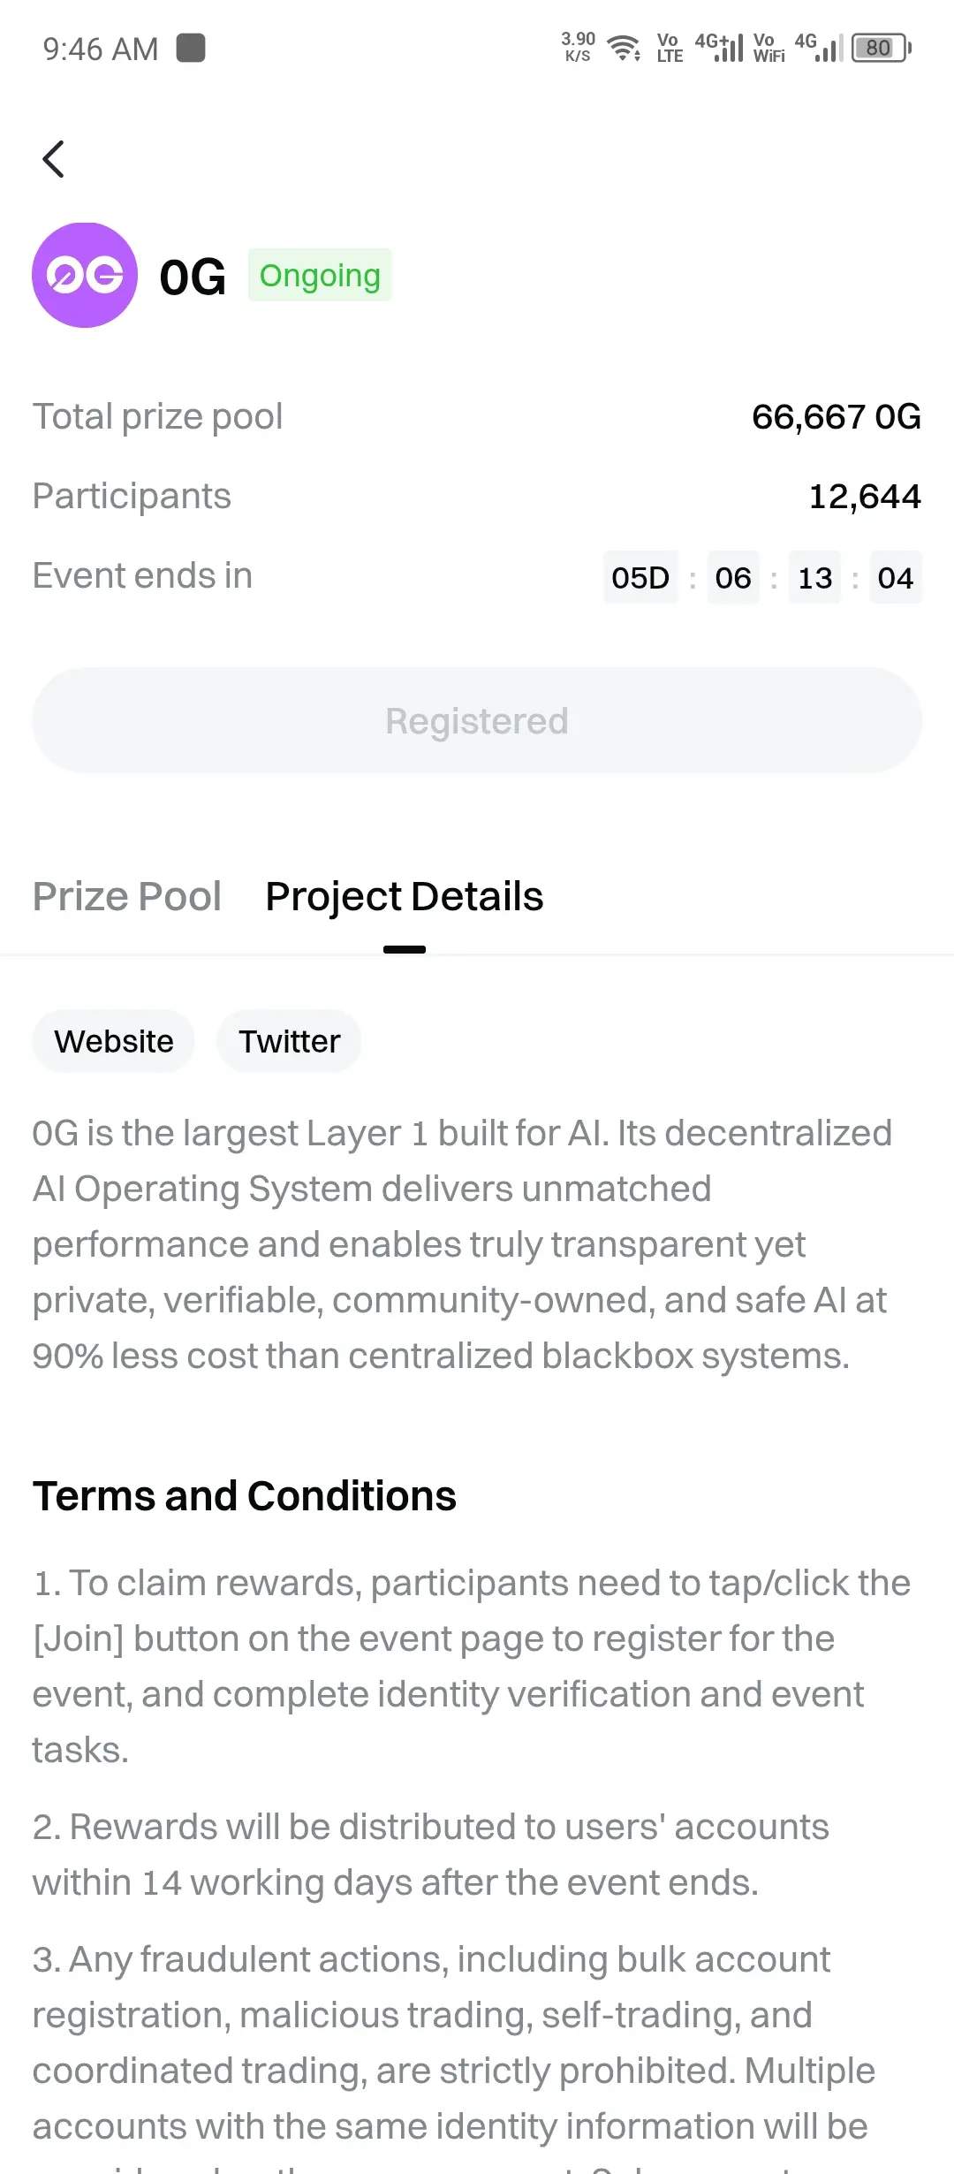Viewport: 954px width, 2174px height.
Task: Tap the total prize pool value 66,667 0G
Action: tap(837, 416)
